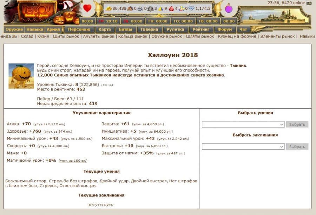The width and height of the screenshot is (316, 215).
Task: Click the blue diamond resource icon
Action: click(191, 9)
